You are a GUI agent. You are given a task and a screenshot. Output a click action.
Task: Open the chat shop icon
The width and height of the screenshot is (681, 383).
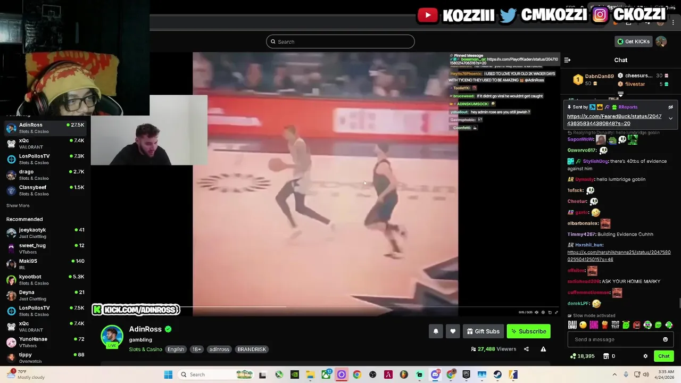[x=605, y=356]
